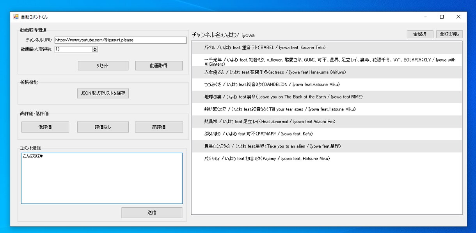Minimize the 自動コメントくん window
The width and height of the screenshot is (476, 233).
point(425,17)
